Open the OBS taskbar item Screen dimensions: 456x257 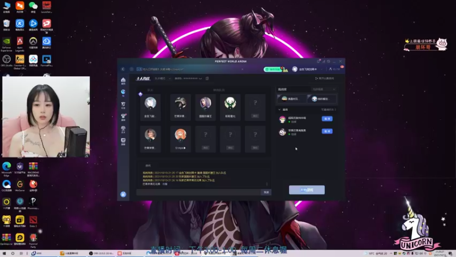click(x=101, y=254)
